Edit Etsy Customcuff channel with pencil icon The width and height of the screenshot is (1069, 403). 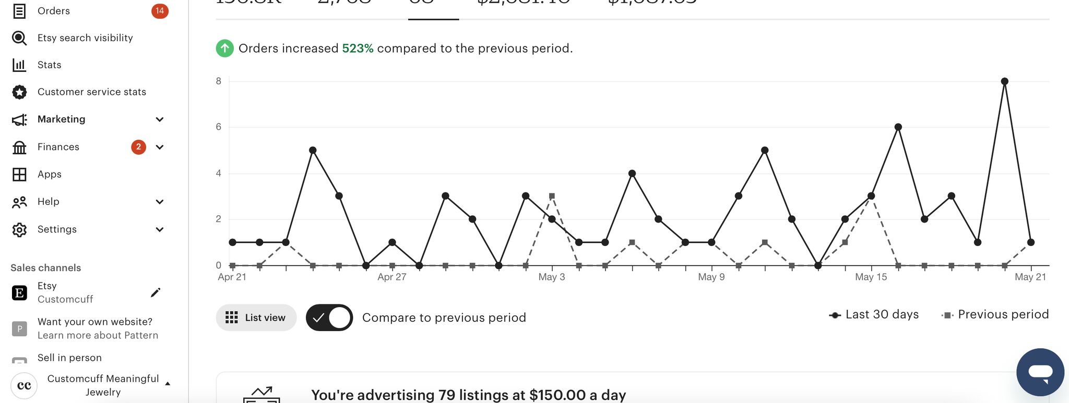(x=155, y=292)
